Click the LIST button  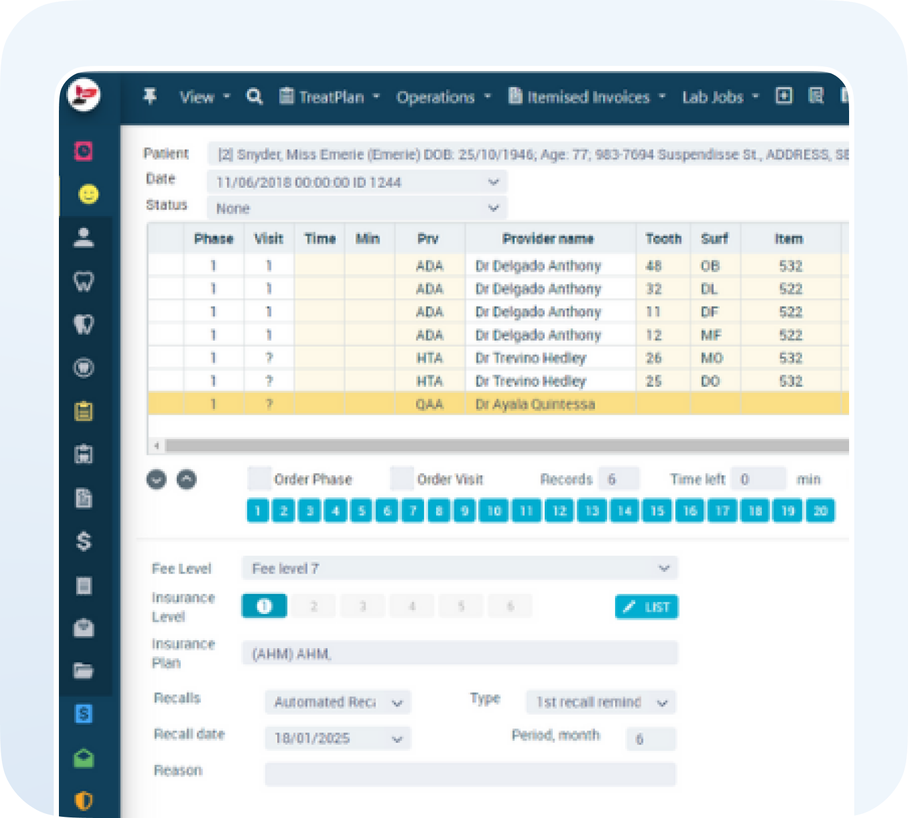(646, 607)
